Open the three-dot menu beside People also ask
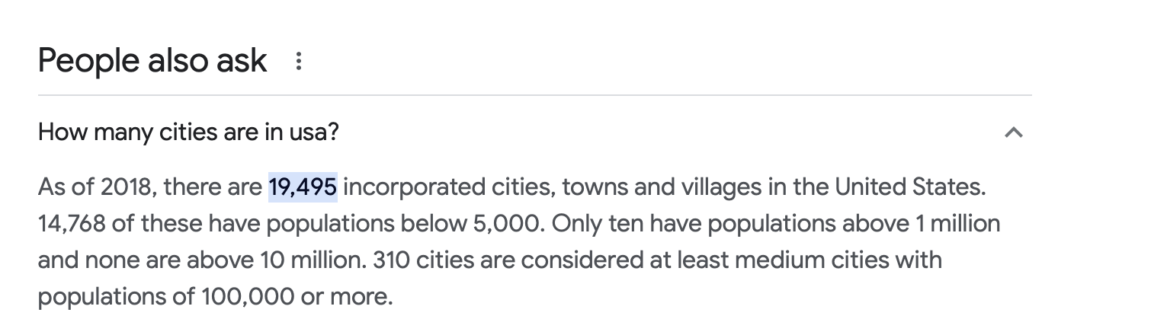Screen dimensions: 1151x335 [299, 61]
